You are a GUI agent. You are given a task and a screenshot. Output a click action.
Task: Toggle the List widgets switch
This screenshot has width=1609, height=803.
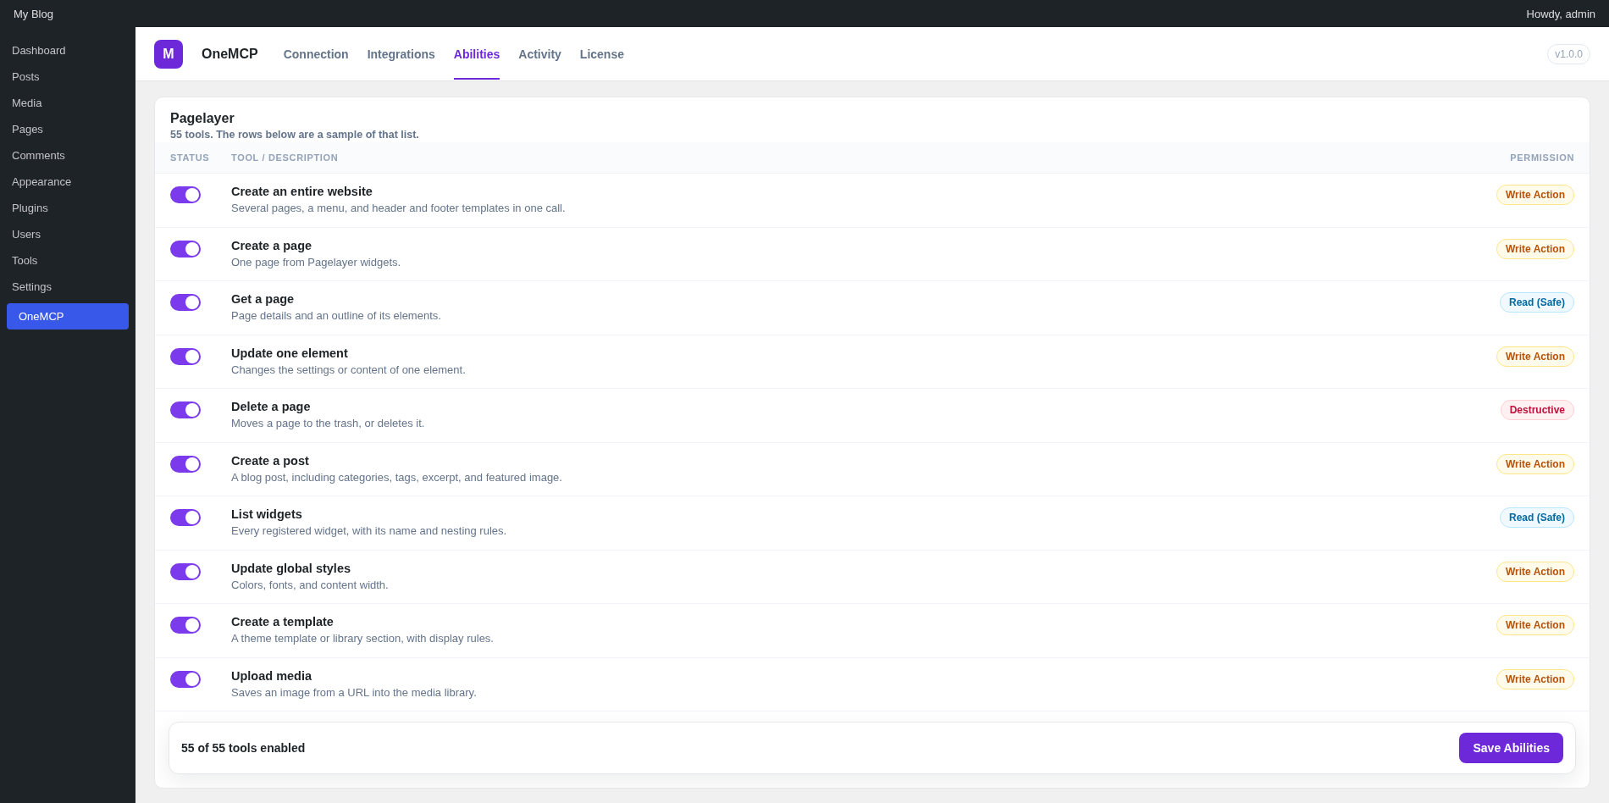click(x=185, y=518)
